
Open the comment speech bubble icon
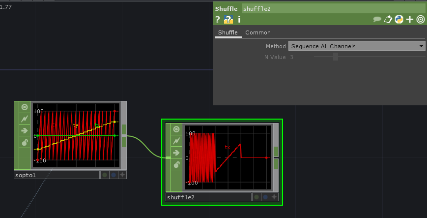377,20
